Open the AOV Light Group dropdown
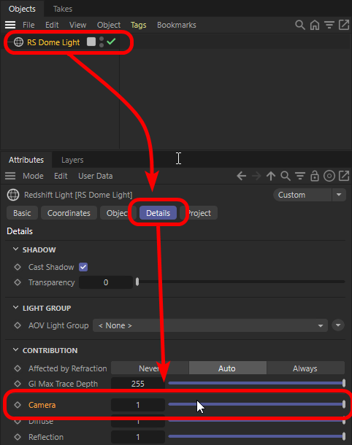This screenshot has width=352, height=445. tap(210, 325)
